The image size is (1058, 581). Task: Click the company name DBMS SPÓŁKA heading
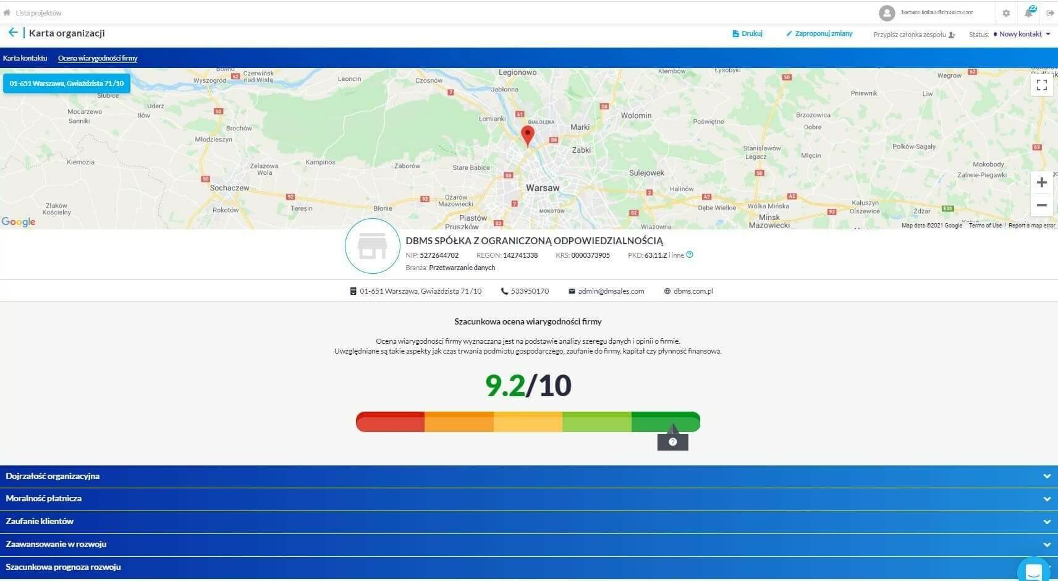pos(534,241)
